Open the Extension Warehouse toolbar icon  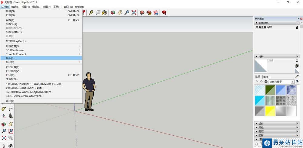click(149, 12)
